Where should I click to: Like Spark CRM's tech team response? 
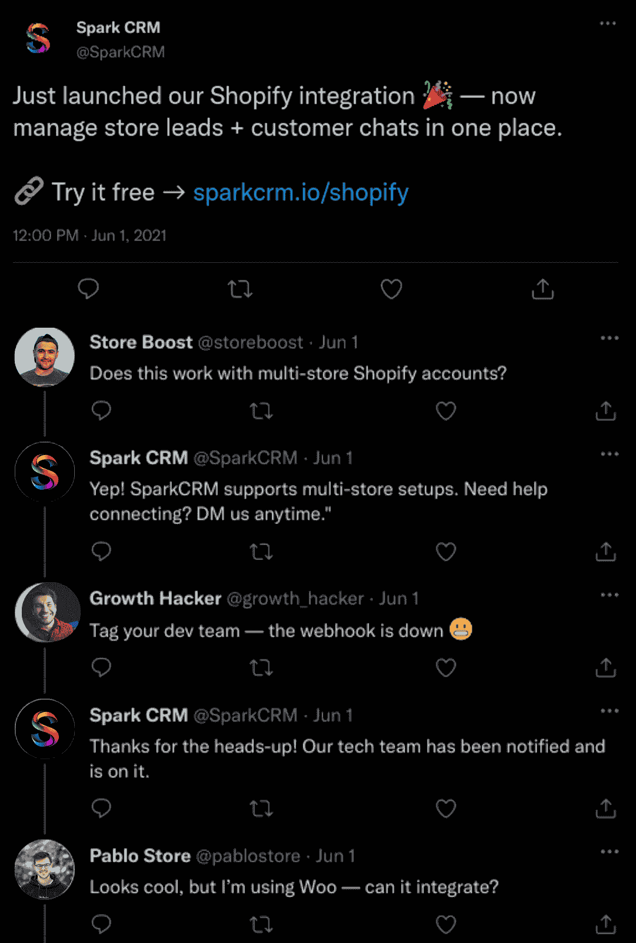pos(446,809)
